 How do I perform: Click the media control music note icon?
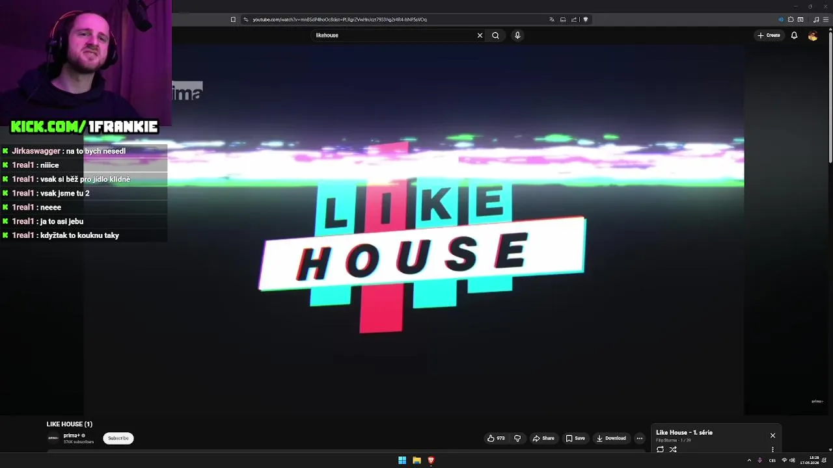pos(816,19)
